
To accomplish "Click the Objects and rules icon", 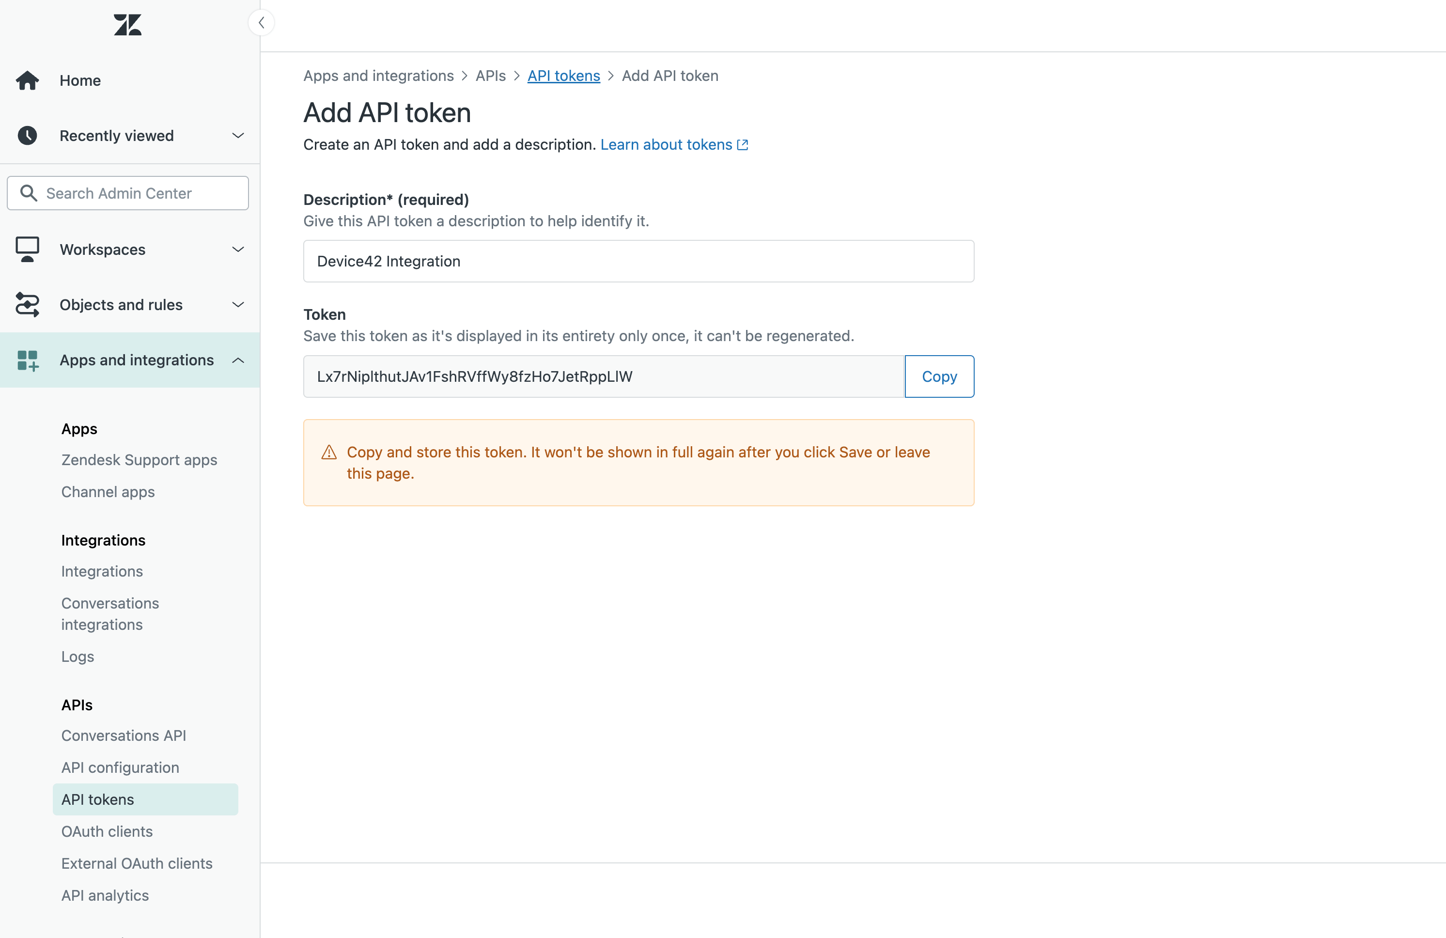I will click(x=27, y=304).
